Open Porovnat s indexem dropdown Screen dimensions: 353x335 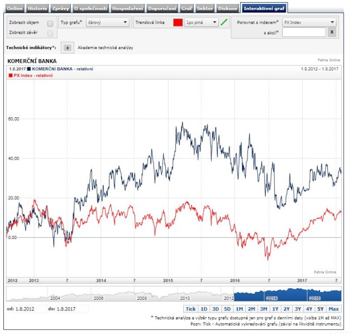[309, 22]
